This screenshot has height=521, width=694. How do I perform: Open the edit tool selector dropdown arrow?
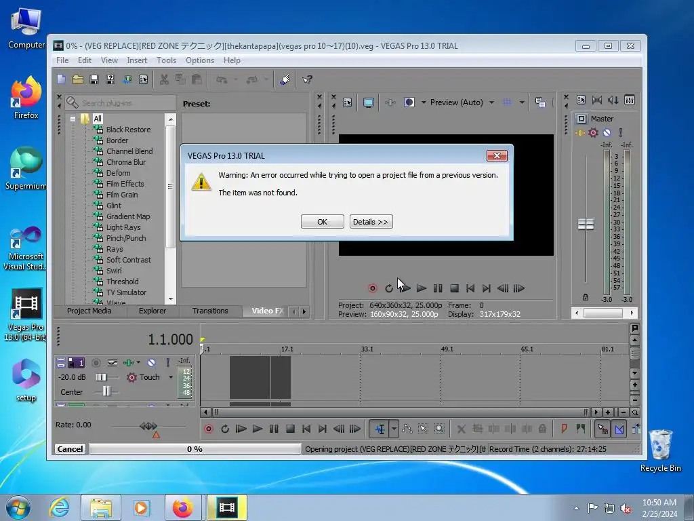394,429
